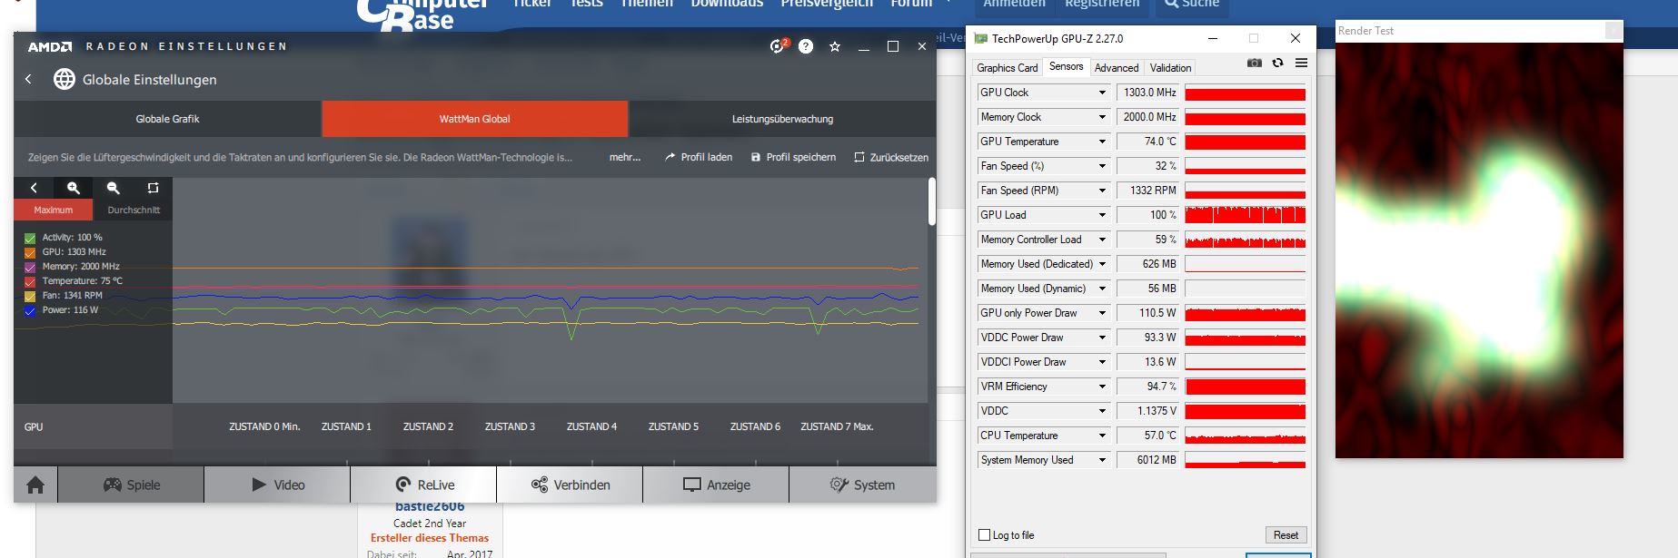
Task: Select Maximum graph mode
Action: click(54, 210)
